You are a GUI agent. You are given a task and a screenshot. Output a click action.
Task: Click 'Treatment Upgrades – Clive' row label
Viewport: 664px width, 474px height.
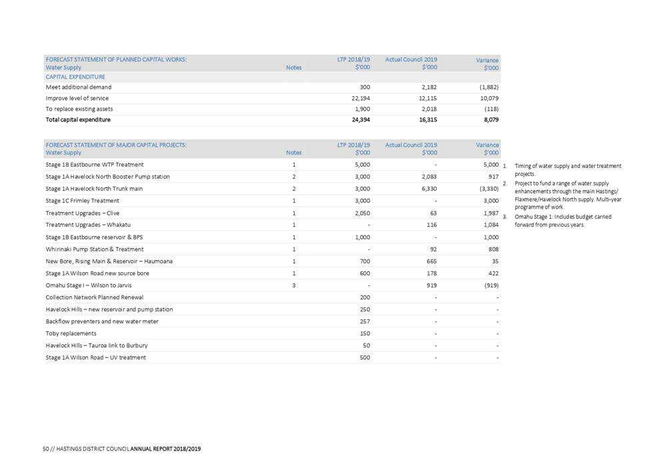point(82,213)
